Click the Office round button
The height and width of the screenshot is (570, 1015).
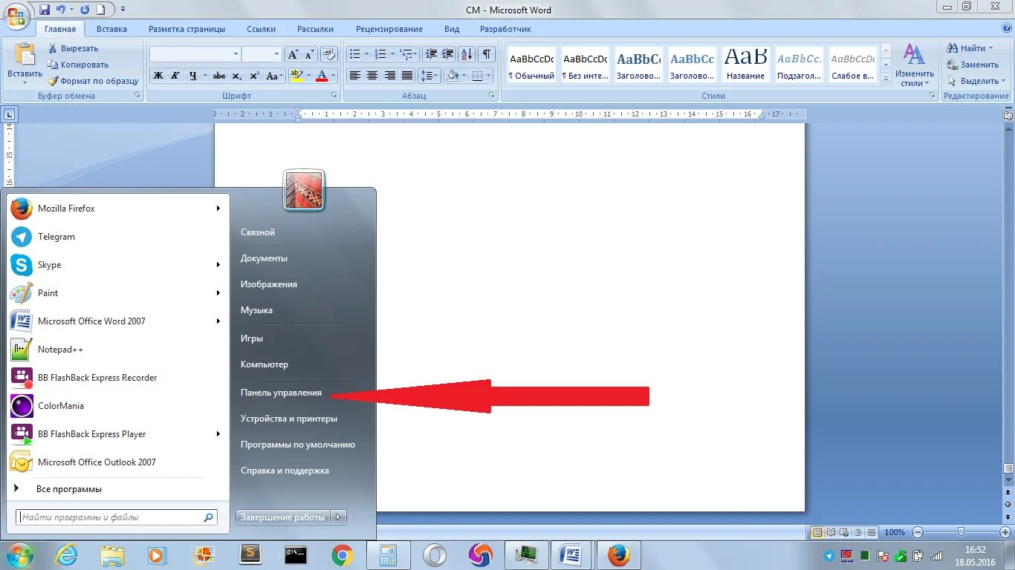(x=16, y=16)
